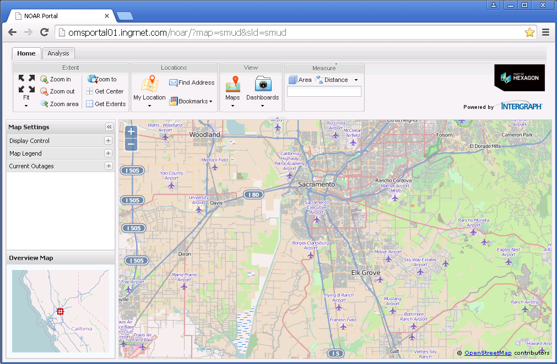Click the Fit extent icon

[26, 84]
